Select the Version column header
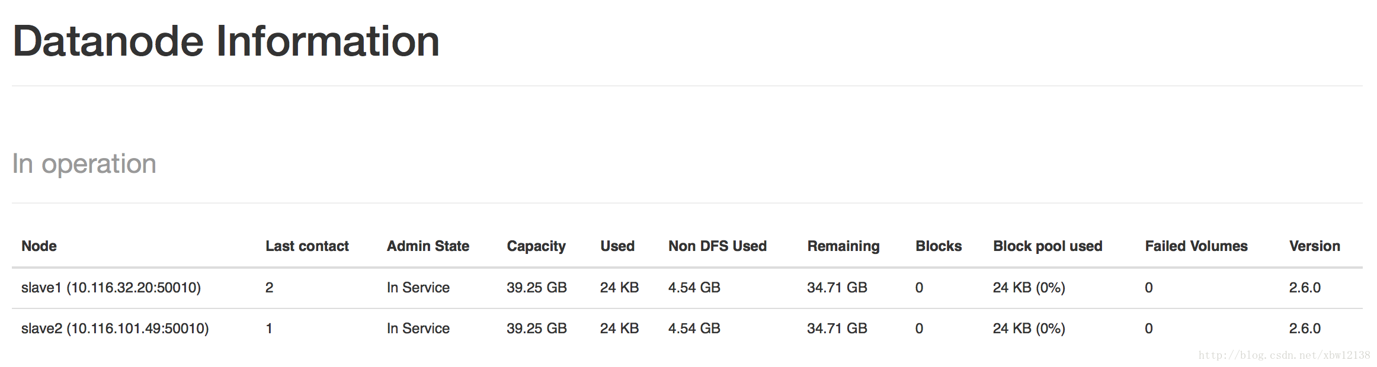The width and height of the screenshot is (1377, 367). point(1315,246)
